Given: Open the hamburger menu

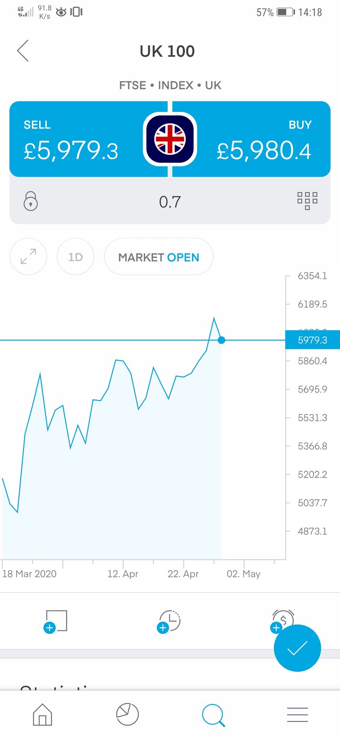Looking at the screenshot, I should point(297,714).
